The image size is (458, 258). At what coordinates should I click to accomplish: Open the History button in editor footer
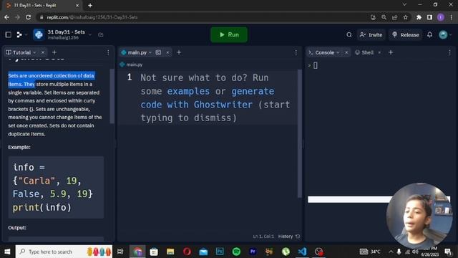289,236
